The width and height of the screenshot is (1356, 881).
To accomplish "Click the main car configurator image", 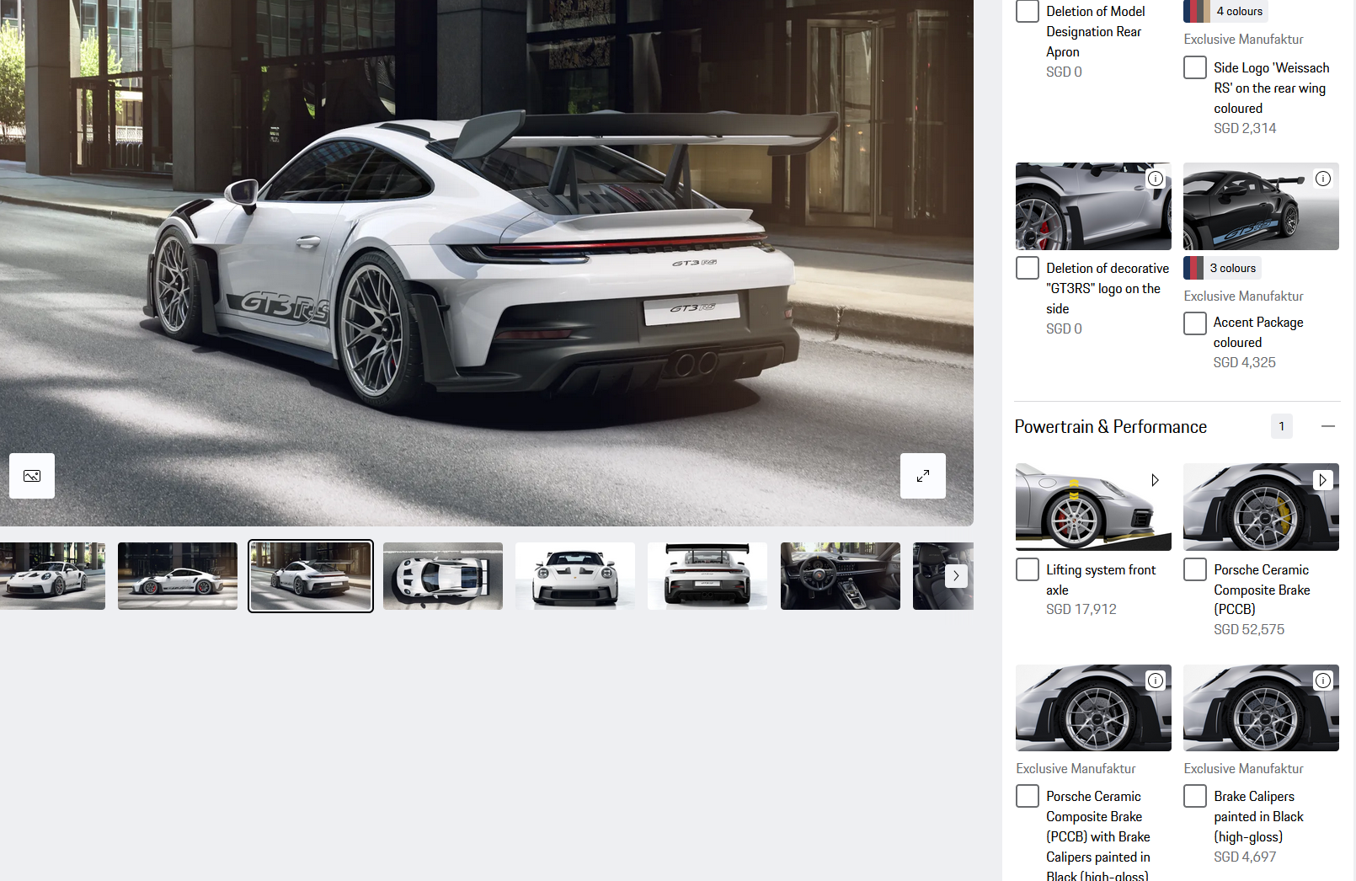I will pos(487,263).
